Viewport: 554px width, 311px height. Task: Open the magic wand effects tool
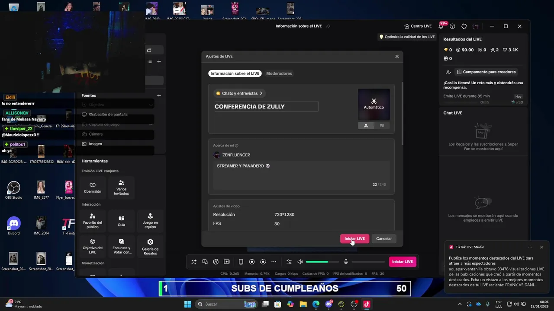coord(193,262)
